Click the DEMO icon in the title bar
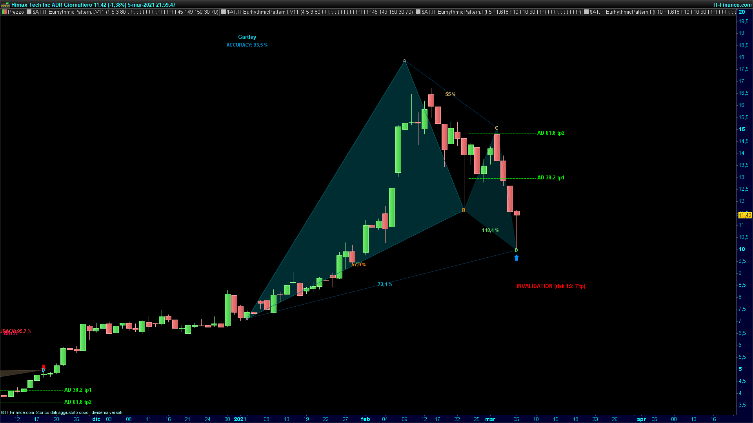Screen dimensions: 753x423 pos(5,5)
